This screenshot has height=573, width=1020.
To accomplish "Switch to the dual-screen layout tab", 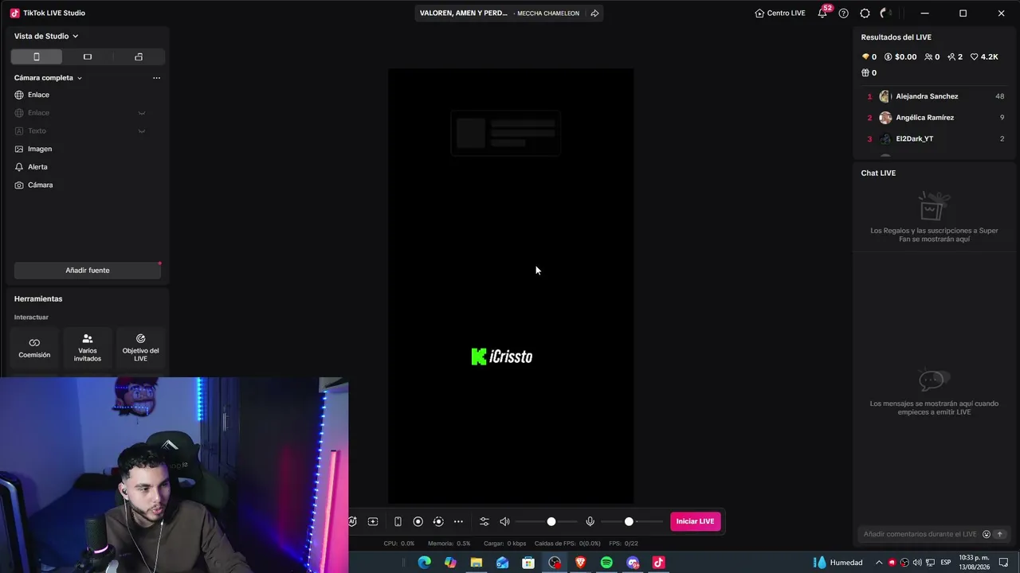I will pos(139,57).
